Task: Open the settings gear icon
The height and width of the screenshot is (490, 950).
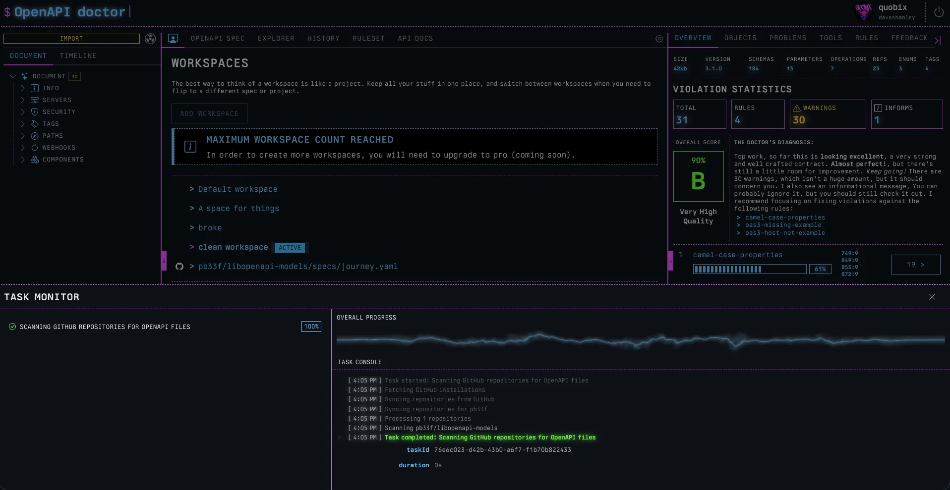Action: coord(659,39)
